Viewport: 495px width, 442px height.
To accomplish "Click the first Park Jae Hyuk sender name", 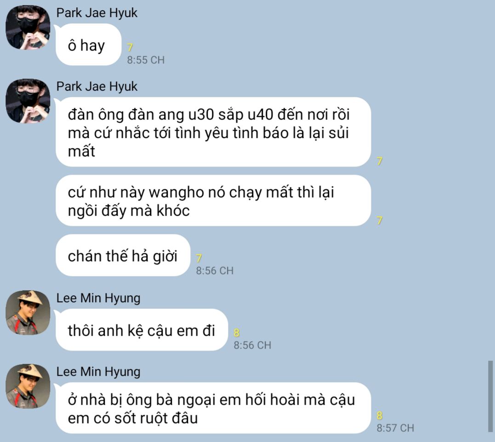I will (97, 13).
